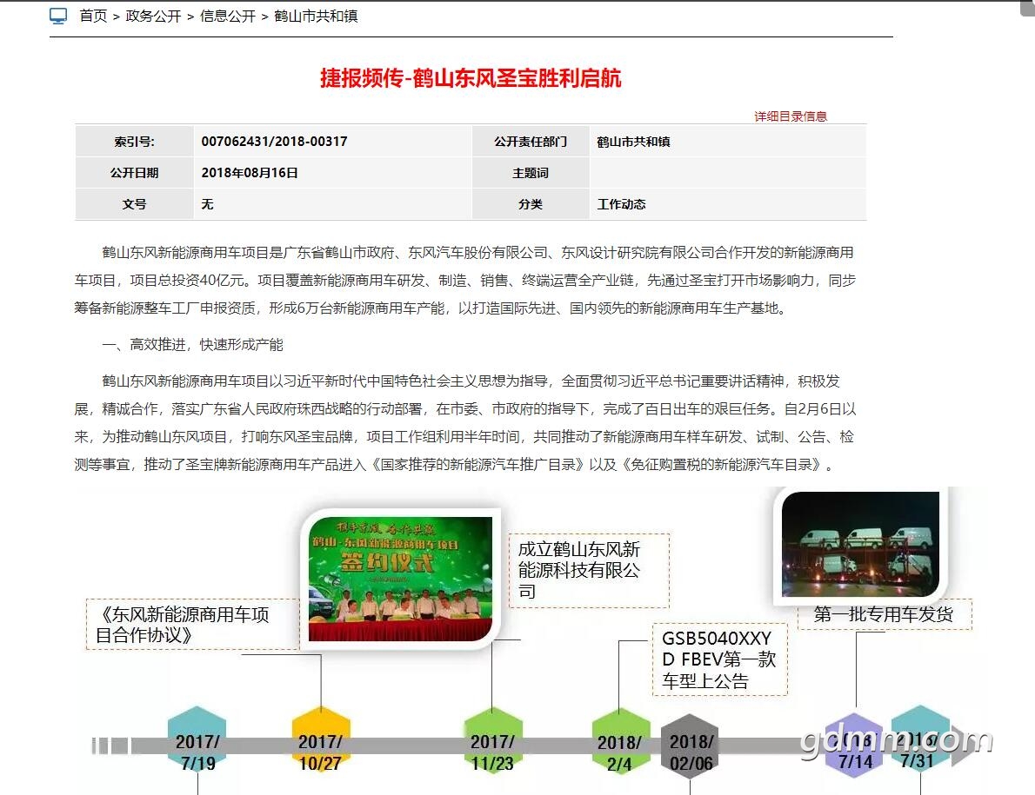The image size is (1035, 795).
Task: Click heading 一、高效推进，快速形成产能
Action: [x=192, y=345]
